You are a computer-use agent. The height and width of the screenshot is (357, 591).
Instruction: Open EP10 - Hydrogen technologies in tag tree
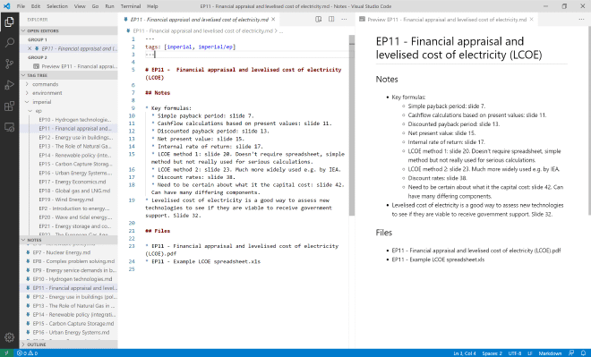[75, 120]
